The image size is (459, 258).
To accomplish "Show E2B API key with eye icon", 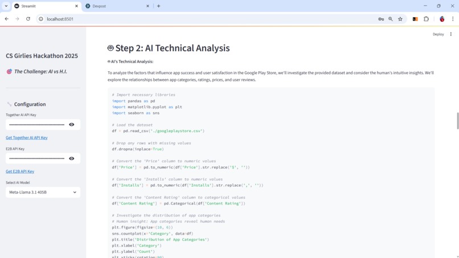I will (x=71, y=158).
